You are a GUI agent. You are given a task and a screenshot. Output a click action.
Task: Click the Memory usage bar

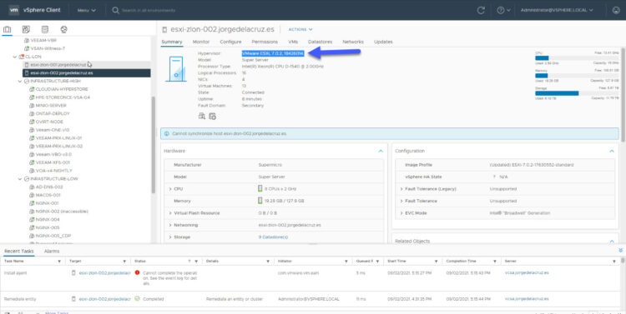tap(577, 75)
